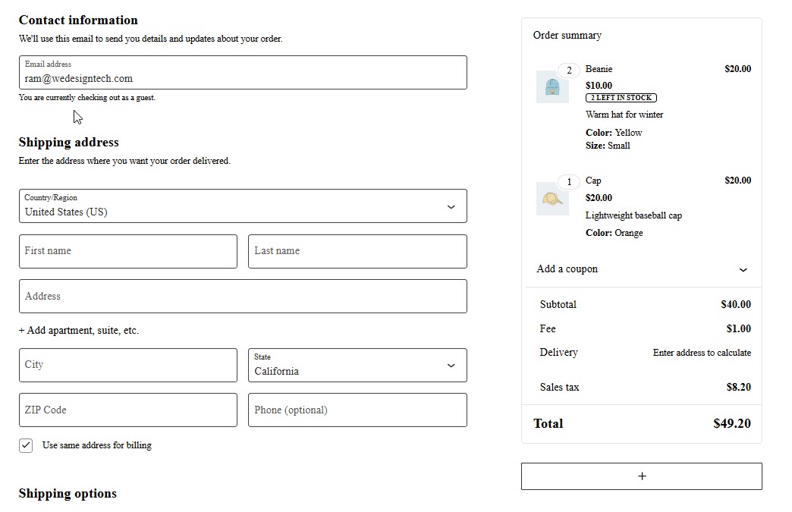This screenshot has height=512, width=792.
Task: Focus the Last name field
Action: (x=357, y=251)
